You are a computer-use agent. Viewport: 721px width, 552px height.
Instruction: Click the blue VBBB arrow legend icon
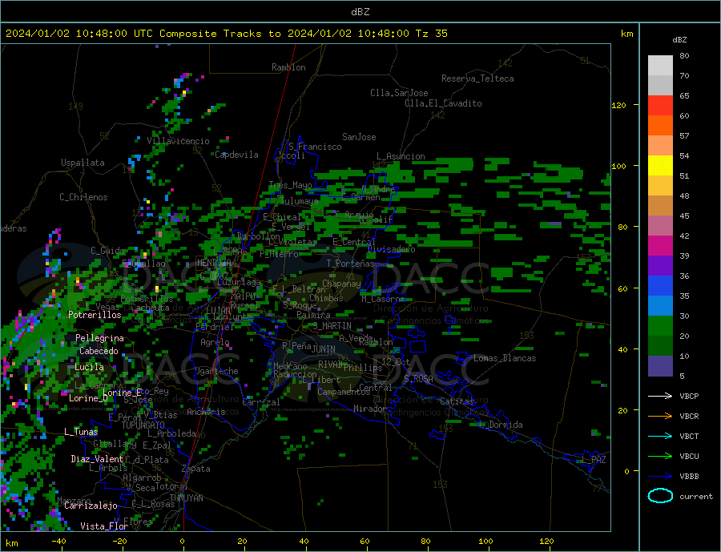click(x=660, y=476)
